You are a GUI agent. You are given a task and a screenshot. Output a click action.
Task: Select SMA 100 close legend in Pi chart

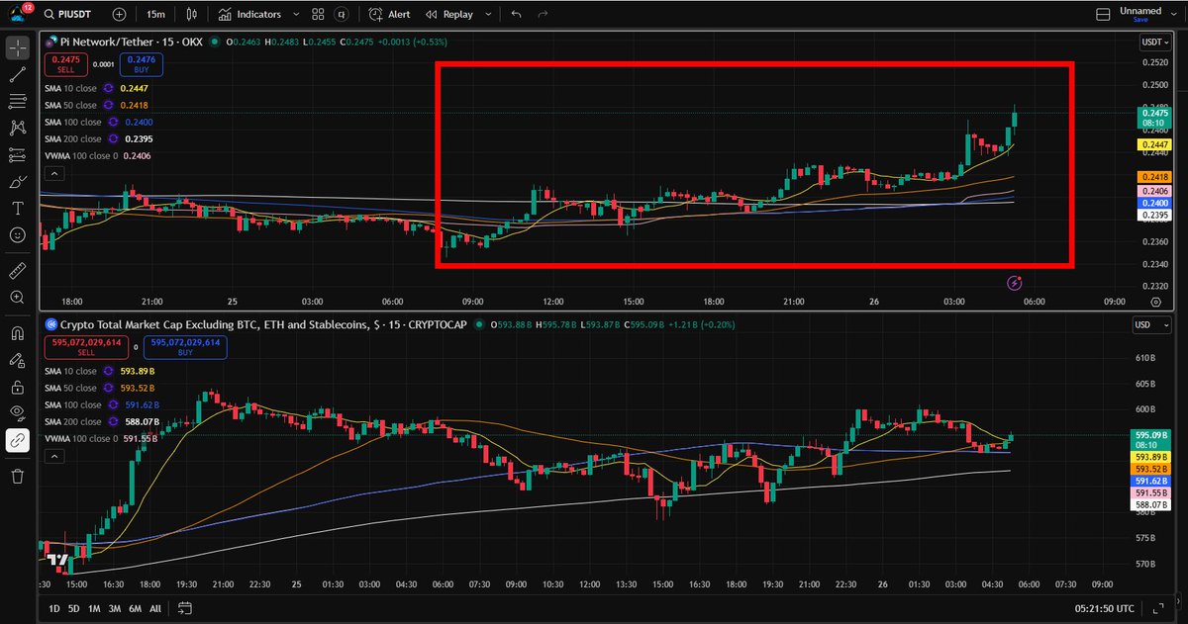(73, 122)
